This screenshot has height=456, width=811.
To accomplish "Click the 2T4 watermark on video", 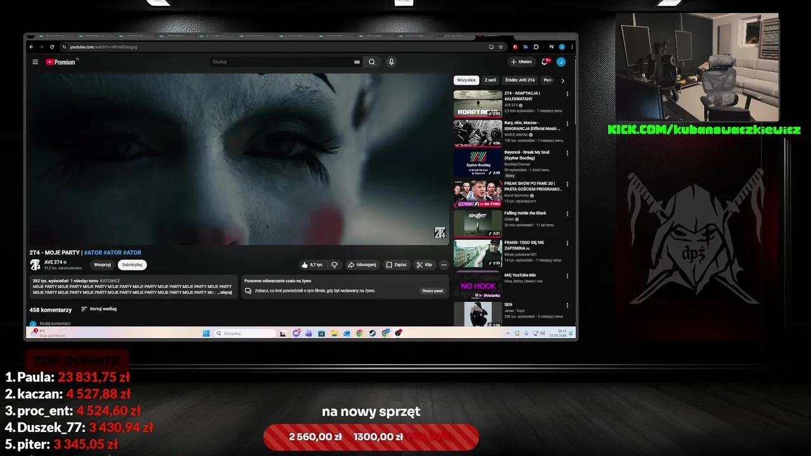I will pyautogui.click(x=440, y=233).
